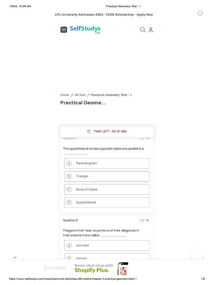The width and height of the screenshot is (214, 285).
Task: Click the SelfStudys logo
Action: [85, 30]
